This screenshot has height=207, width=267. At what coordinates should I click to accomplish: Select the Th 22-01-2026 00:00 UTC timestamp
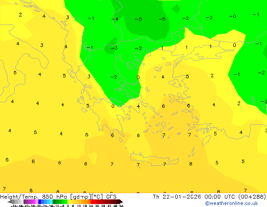(x=195, y=197)
